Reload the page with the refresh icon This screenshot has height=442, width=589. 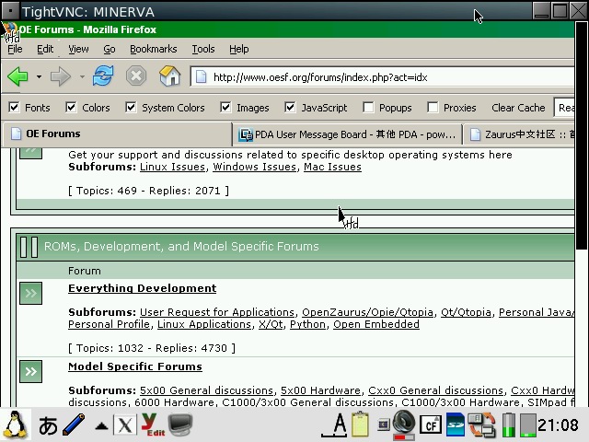pyautogui.click(x=103, y=76)
